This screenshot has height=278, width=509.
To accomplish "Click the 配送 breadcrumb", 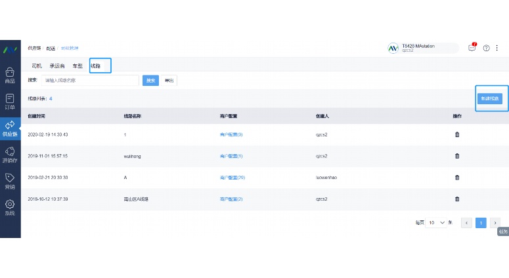I will click(51, 48).
